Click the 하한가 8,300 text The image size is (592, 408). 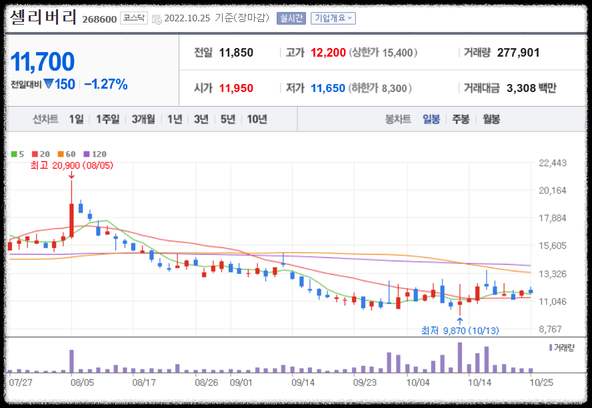click(x=380, y=88)
